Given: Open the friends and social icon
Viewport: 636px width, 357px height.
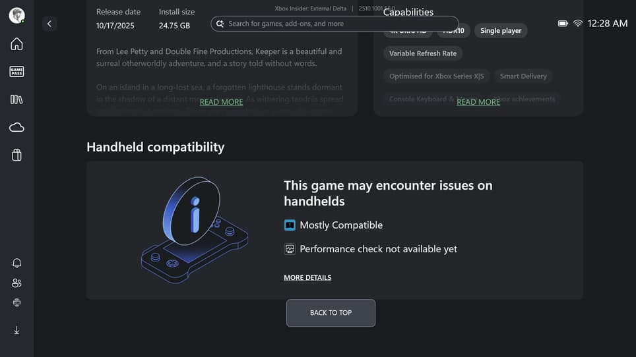Looking at the screenshot, I should click(16, 283).
